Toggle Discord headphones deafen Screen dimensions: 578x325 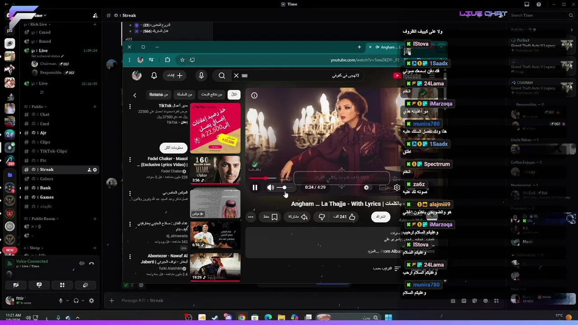click(x=76, y=301)
